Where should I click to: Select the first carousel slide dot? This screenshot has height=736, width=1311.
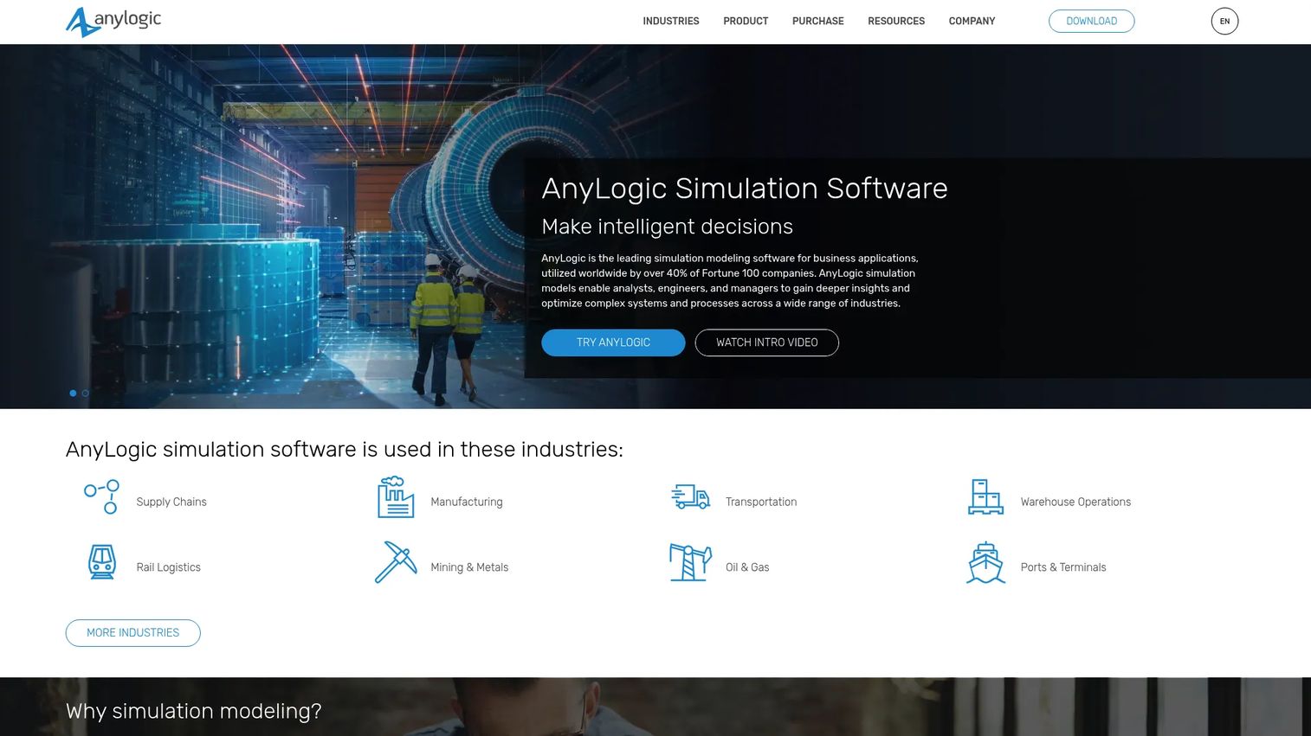tap(73, 394)
